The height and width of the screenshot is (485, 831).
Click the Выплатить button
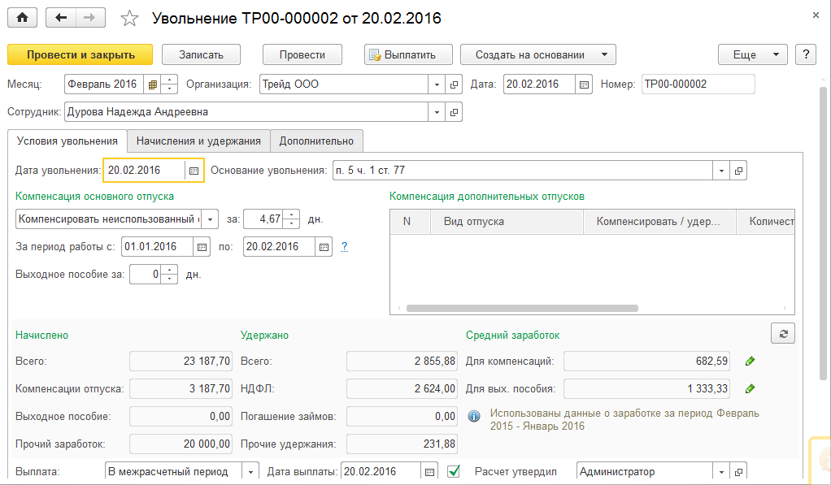(x=408, y=54)
